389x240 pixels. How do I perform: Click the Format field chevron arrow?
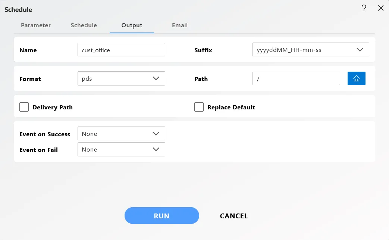click(x=156, y=78)
